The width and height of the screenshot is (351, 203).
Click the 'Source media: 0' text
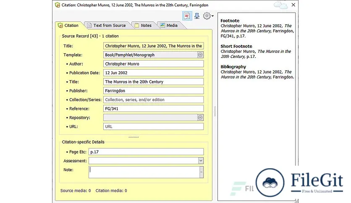(76, 191)
